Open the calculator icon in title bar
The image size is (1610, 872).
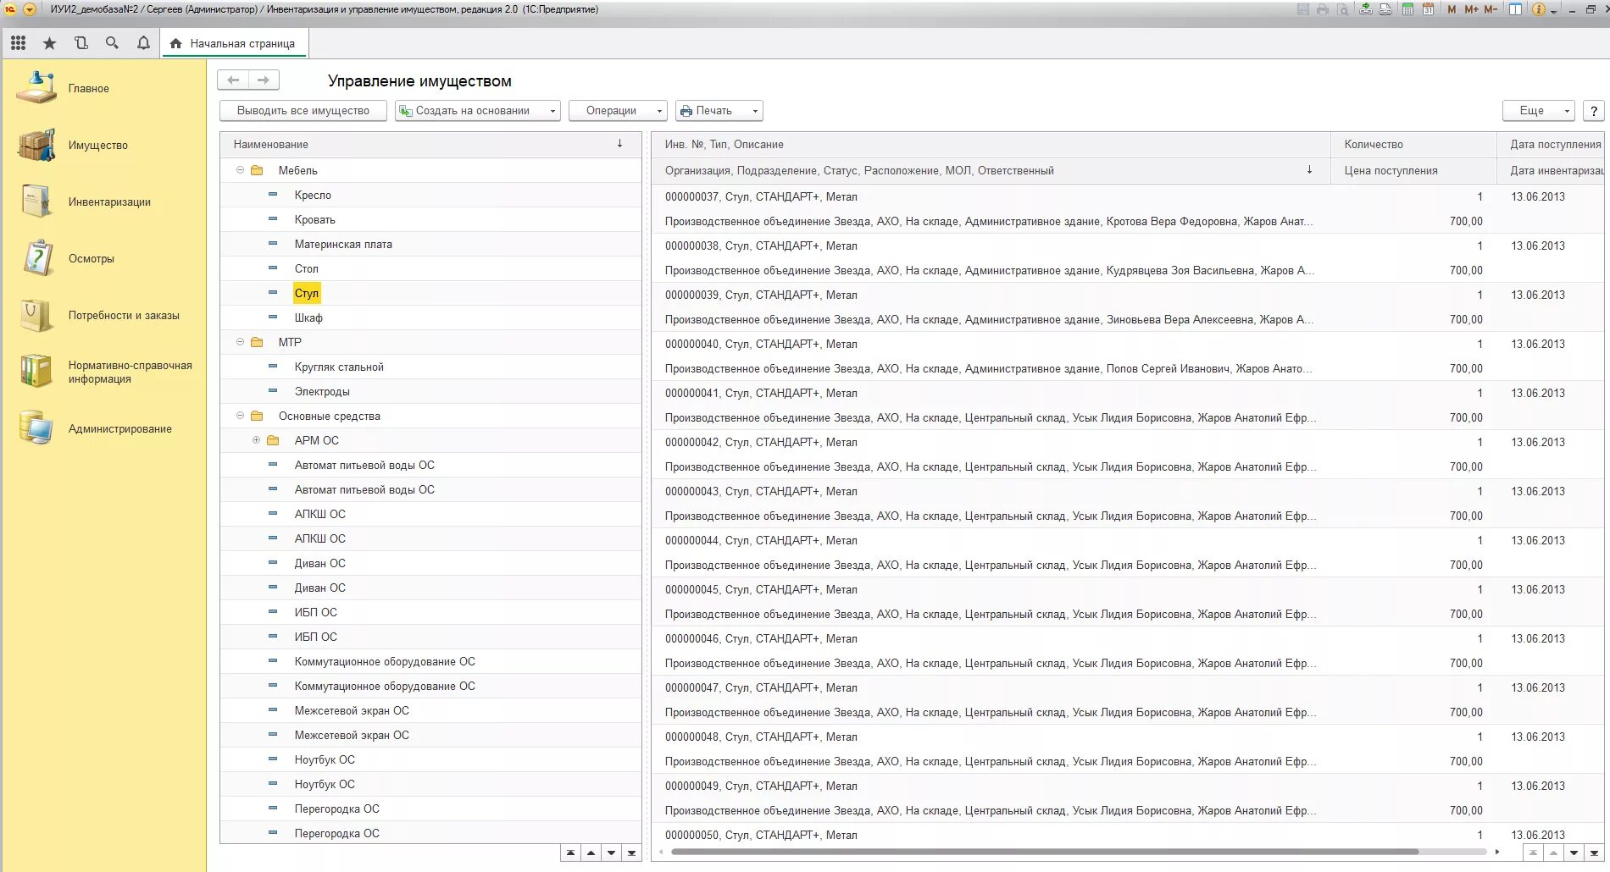[x=1407, y=9]
